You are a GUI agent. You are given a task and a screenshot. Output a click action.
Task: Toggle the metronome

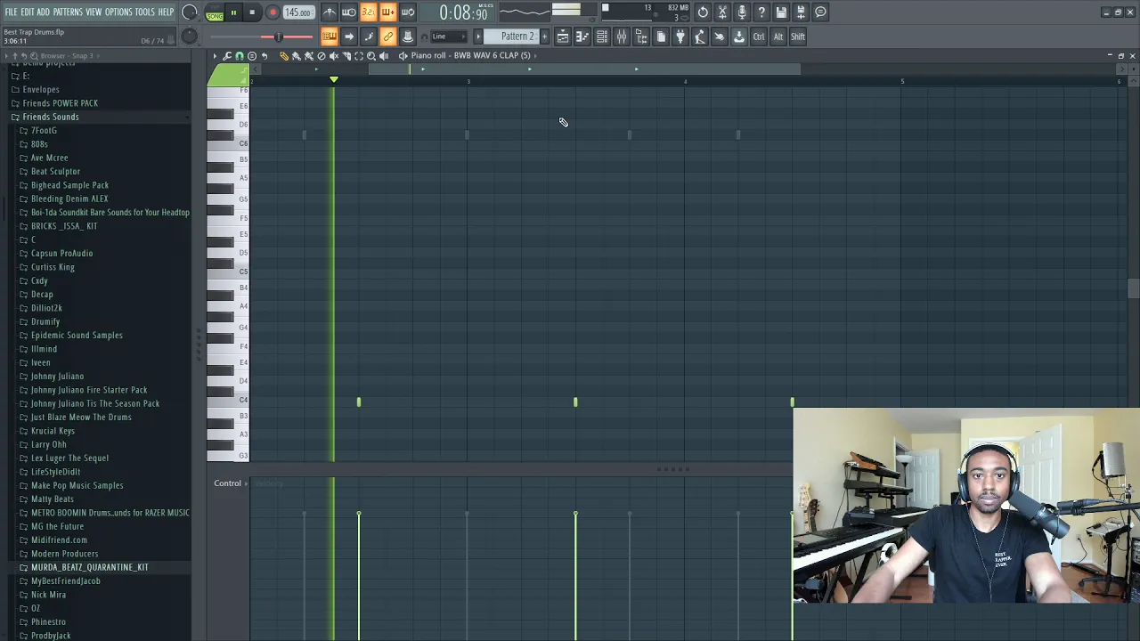pos(329,12)
